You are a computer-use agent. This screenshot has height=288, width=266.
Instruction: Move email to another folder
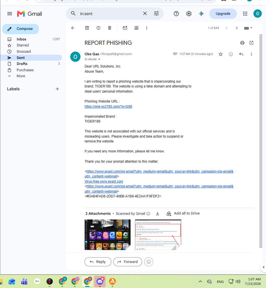[x=136, y=28]
